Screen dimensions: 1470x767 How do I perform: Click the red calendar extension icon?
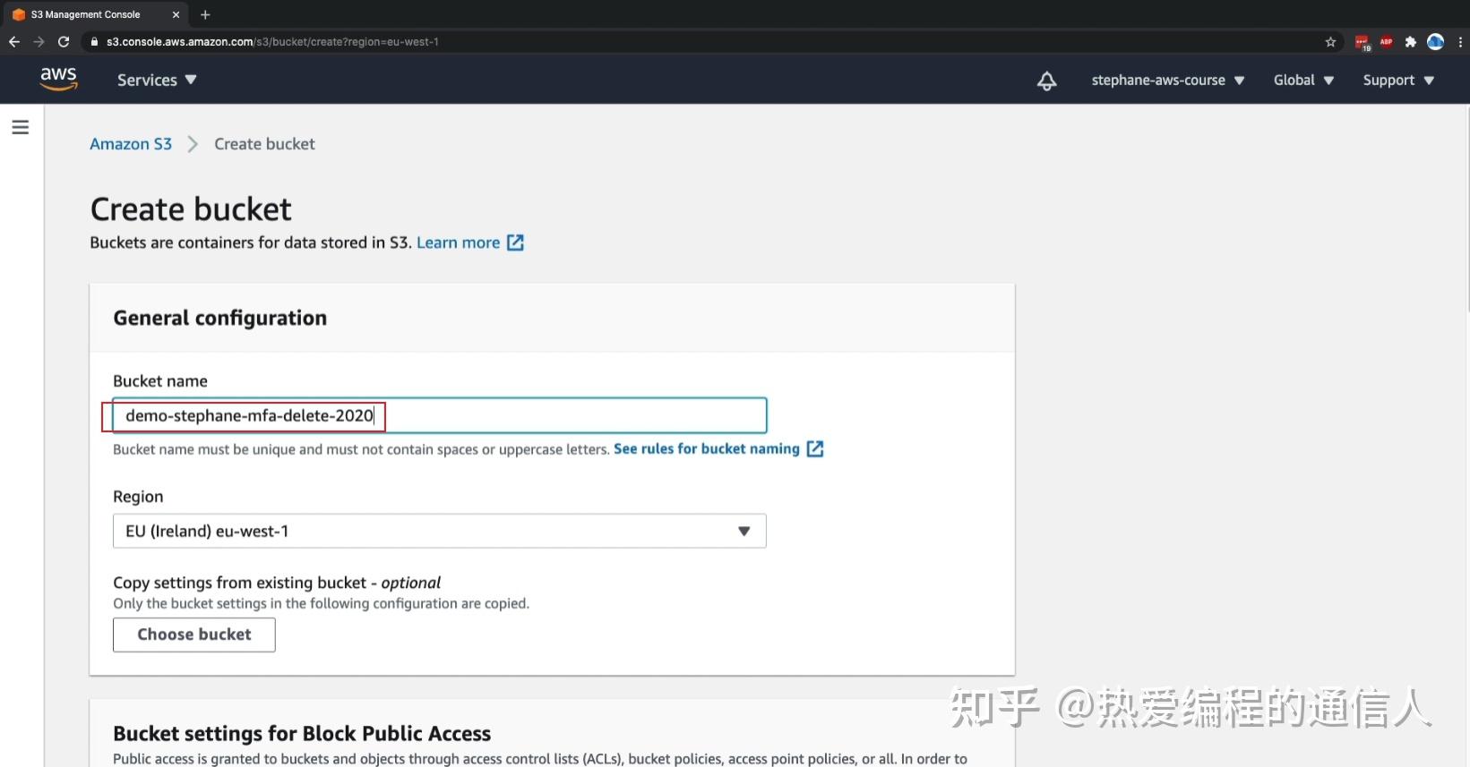point(1363,42)
